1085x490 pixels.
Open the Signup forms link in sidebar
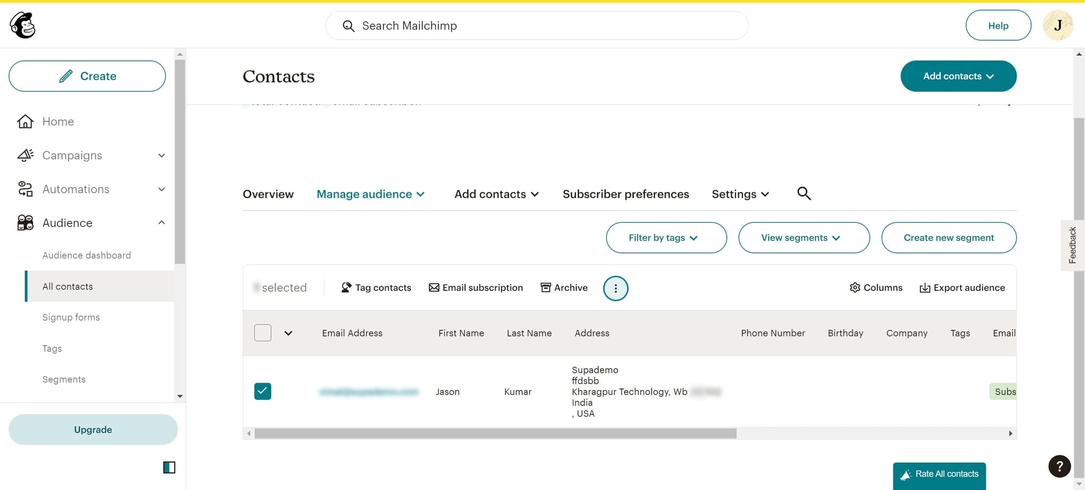coord(71,317)
